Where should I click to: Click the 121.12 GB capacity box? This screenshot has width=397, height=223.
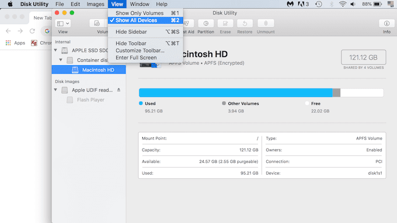[x=363, y=57]
